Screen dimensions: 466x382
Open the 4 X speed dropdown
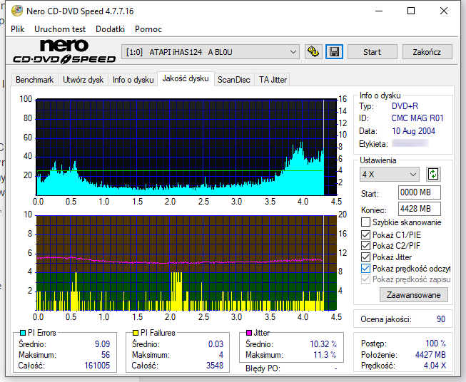tap(390, 174)
